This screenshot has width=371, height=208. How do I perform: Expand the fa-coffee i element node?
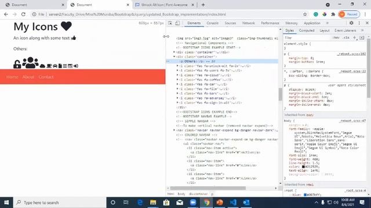pos(177,80)
